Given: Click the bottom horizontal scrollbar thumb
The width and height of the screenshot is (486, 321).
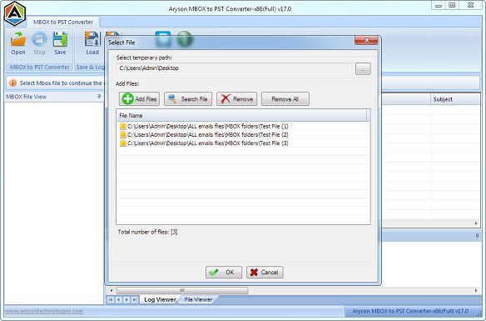Looking at the screenshot, I should [182, 291].
